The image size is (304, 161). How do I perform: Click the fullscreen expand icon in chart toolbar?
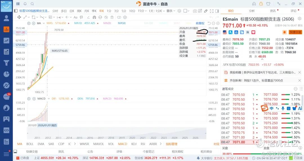(212, 11)
